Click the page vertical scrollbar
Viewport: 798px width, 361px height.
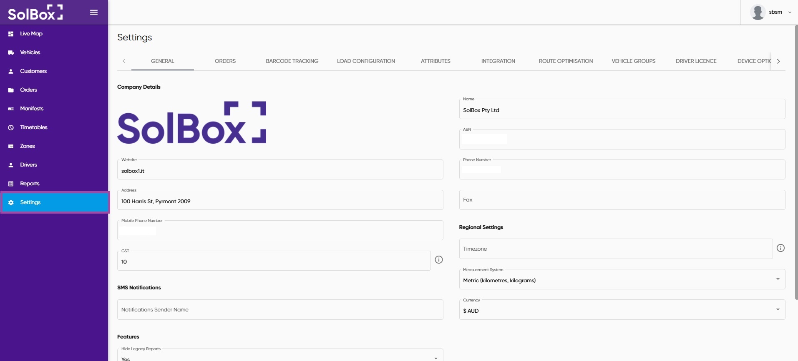point(796,162)
